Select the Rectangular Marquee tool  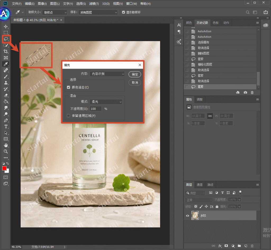click(6, 33)
